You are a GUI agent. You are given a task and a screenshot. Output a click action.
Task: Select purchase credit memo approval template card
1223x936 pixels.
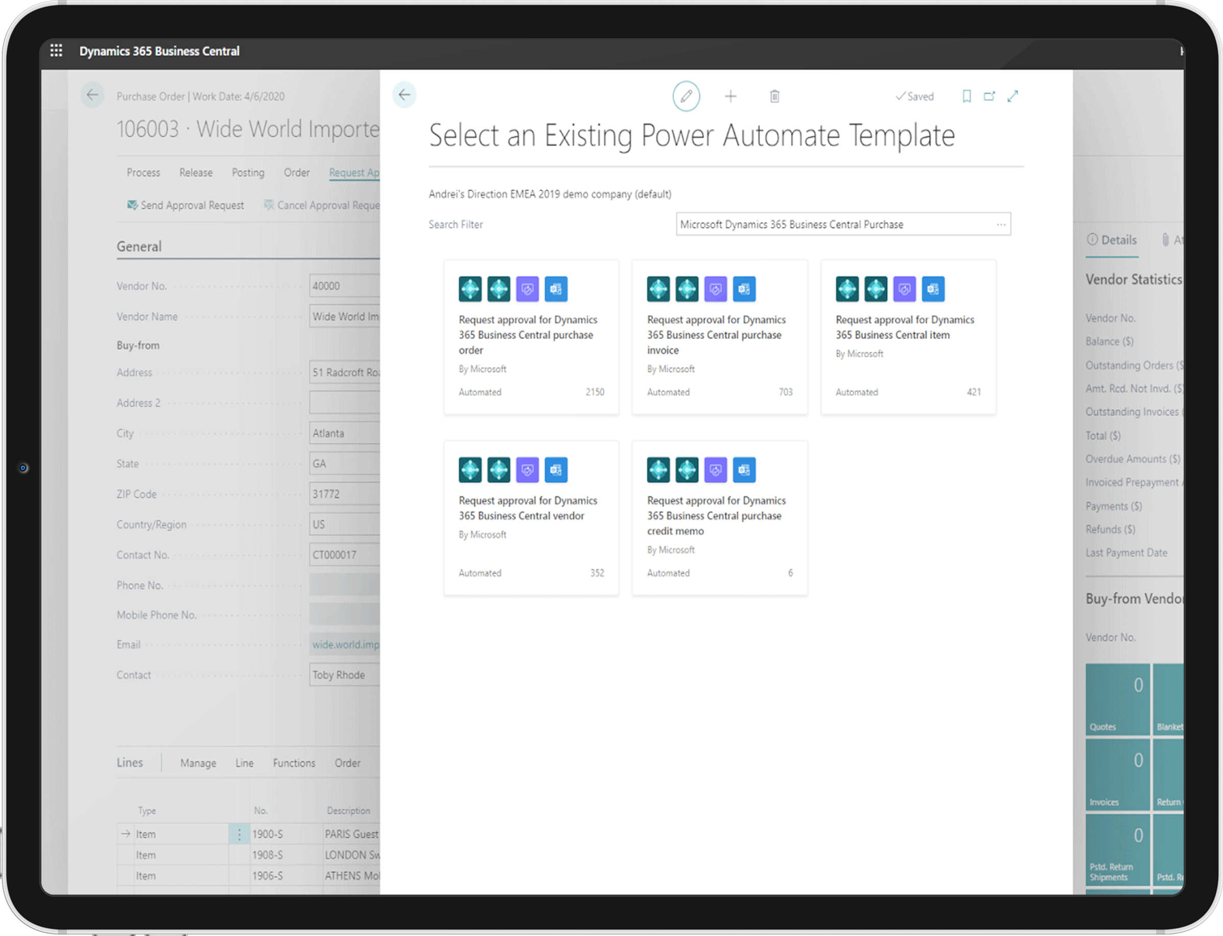click(720, 518)
